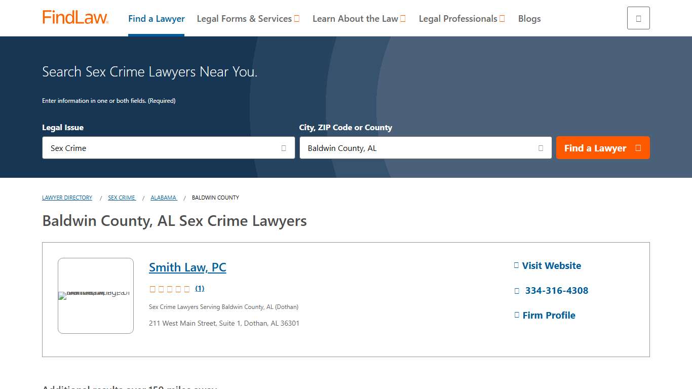Click the Smith Law firm thumbnail image

point(95,295)
